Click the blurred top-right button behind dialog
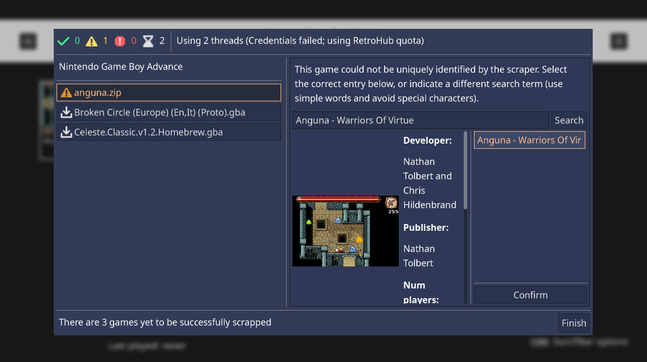The height and width of the screenshot is (362, 647). pos(619,41)
